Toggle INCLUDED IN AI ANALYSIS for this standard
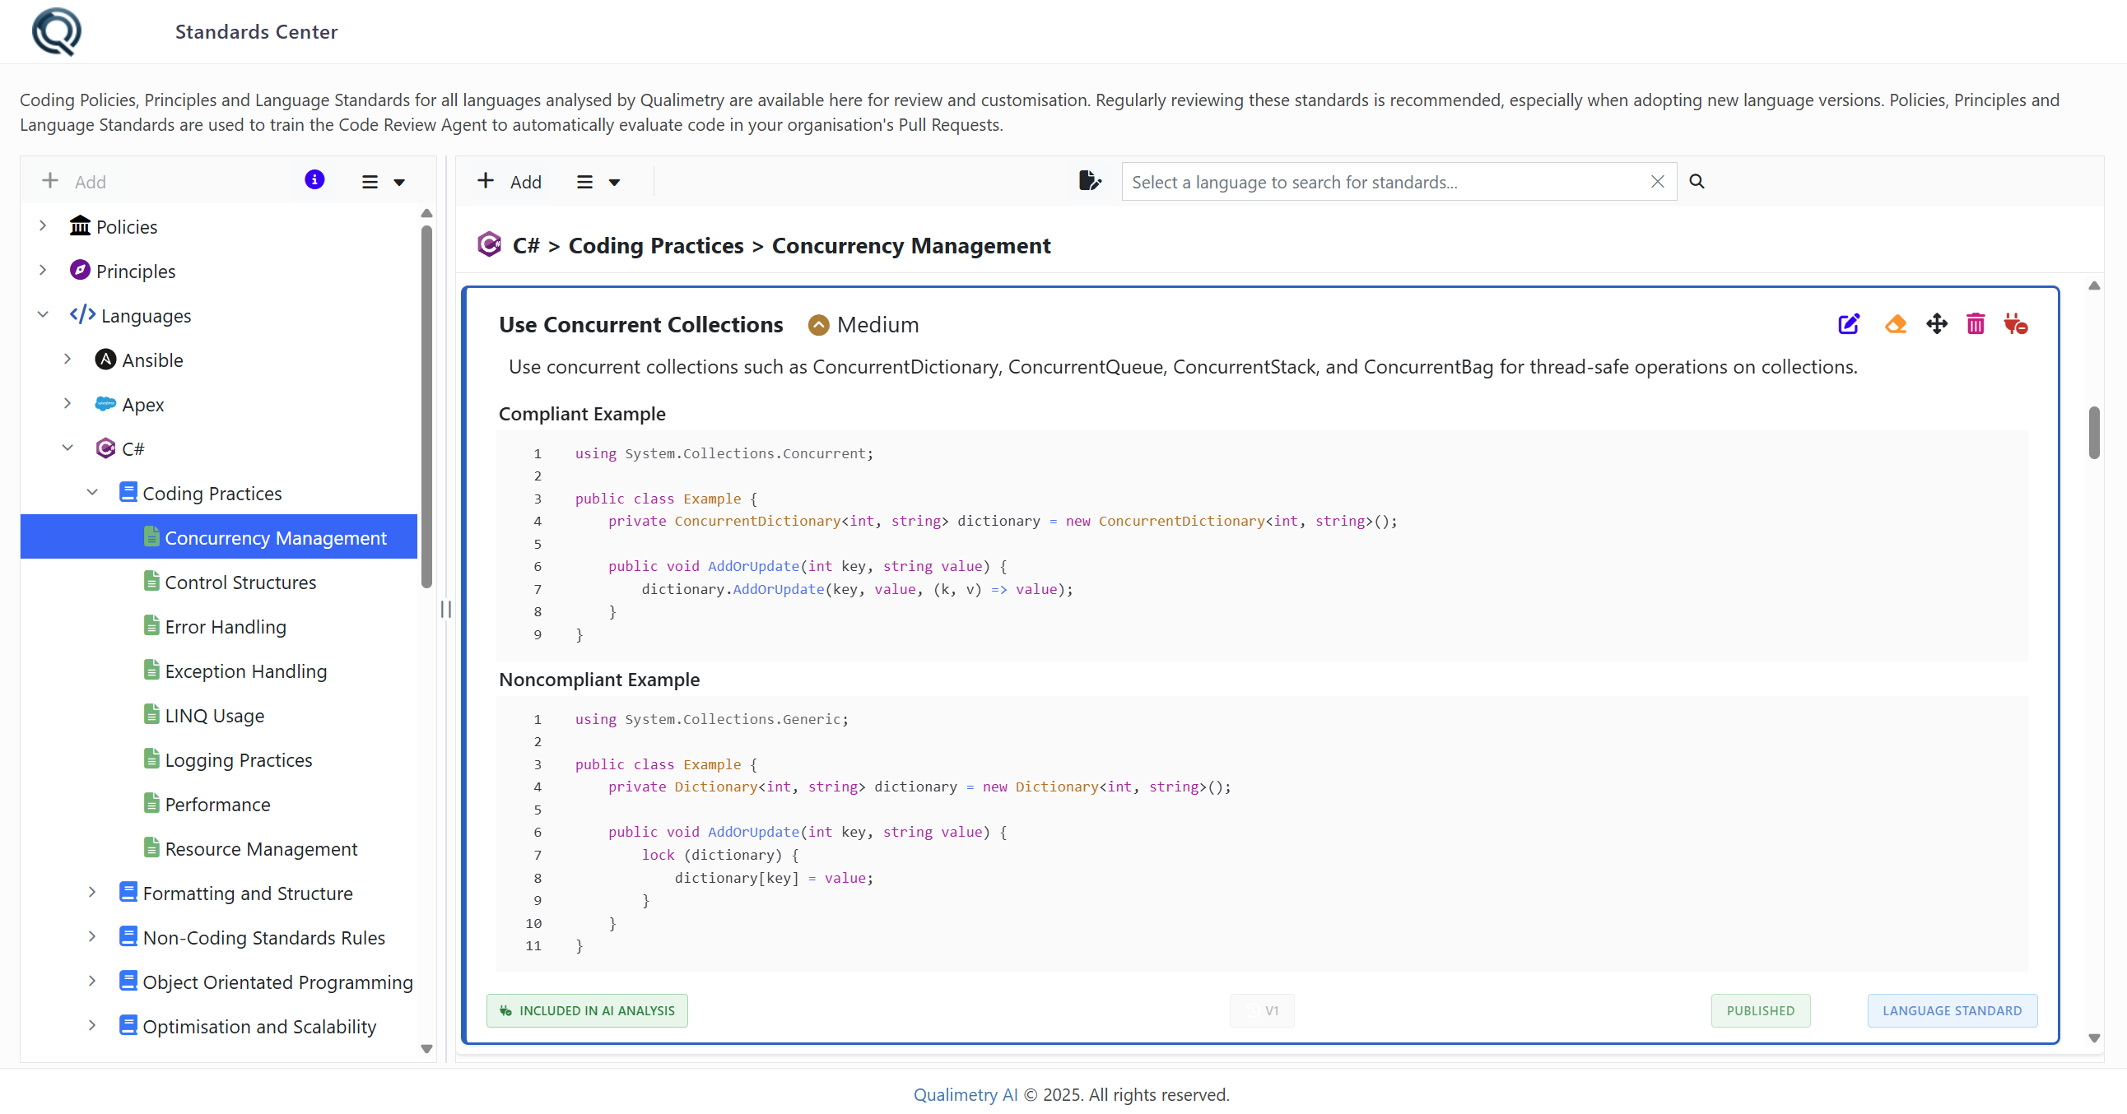The width and height of the screenshot is (2127, 1114). point(587,1010)
